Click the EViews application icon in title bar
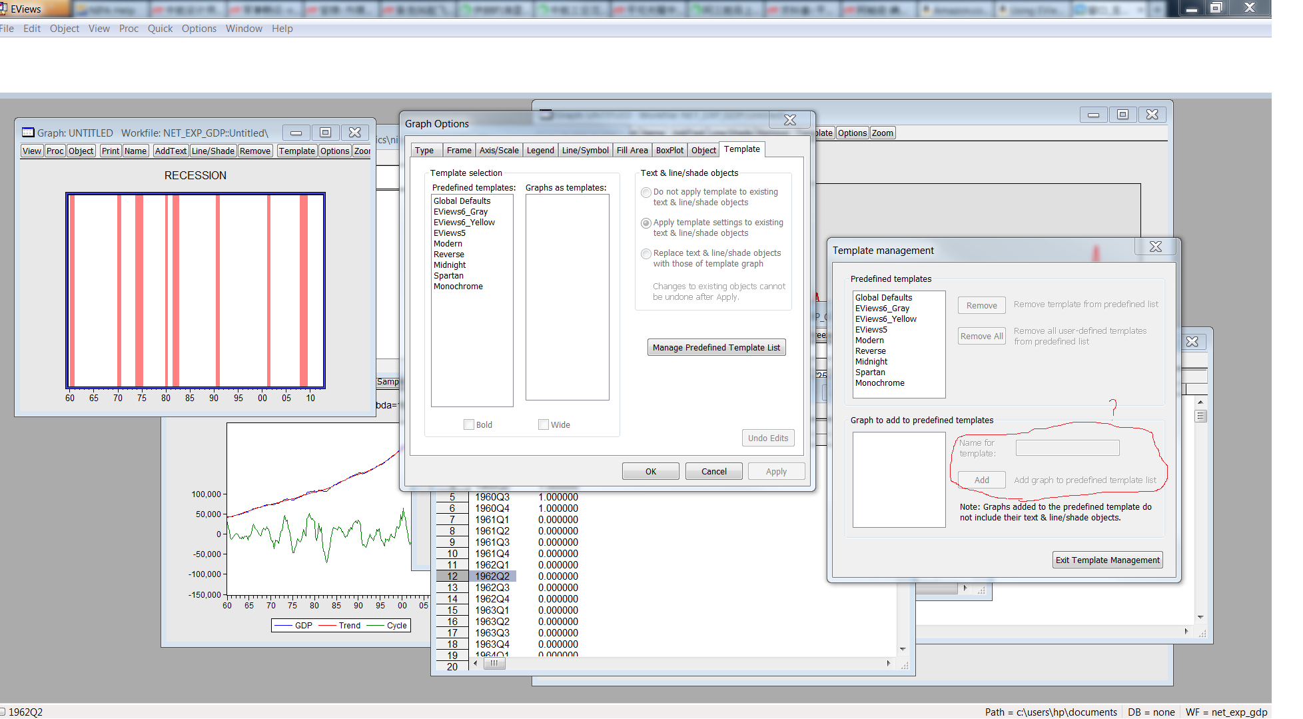Viewport: 1303px width, 719px height. click(3, 9)
